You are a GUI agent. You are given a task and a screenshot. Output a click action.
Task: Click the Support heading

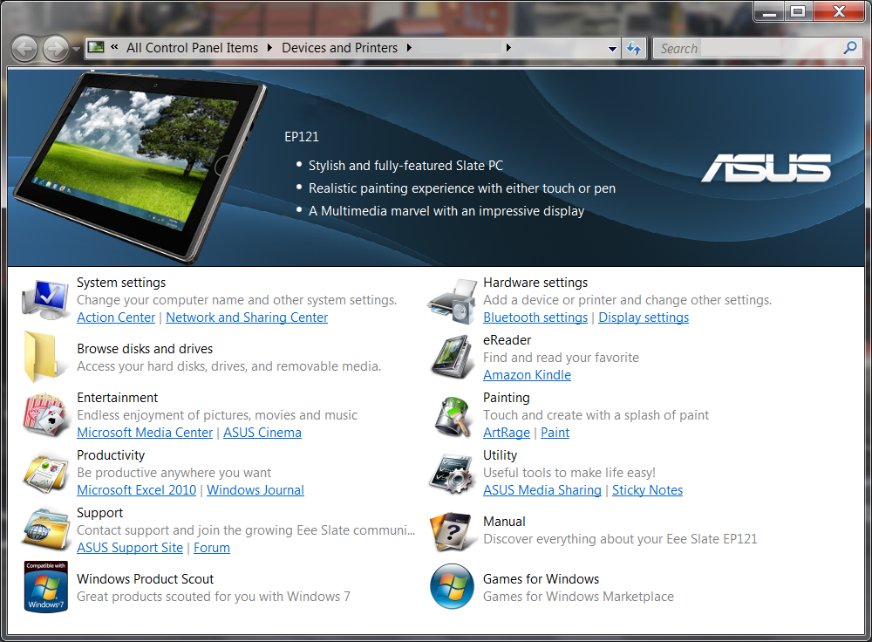(x=100, y=513)
